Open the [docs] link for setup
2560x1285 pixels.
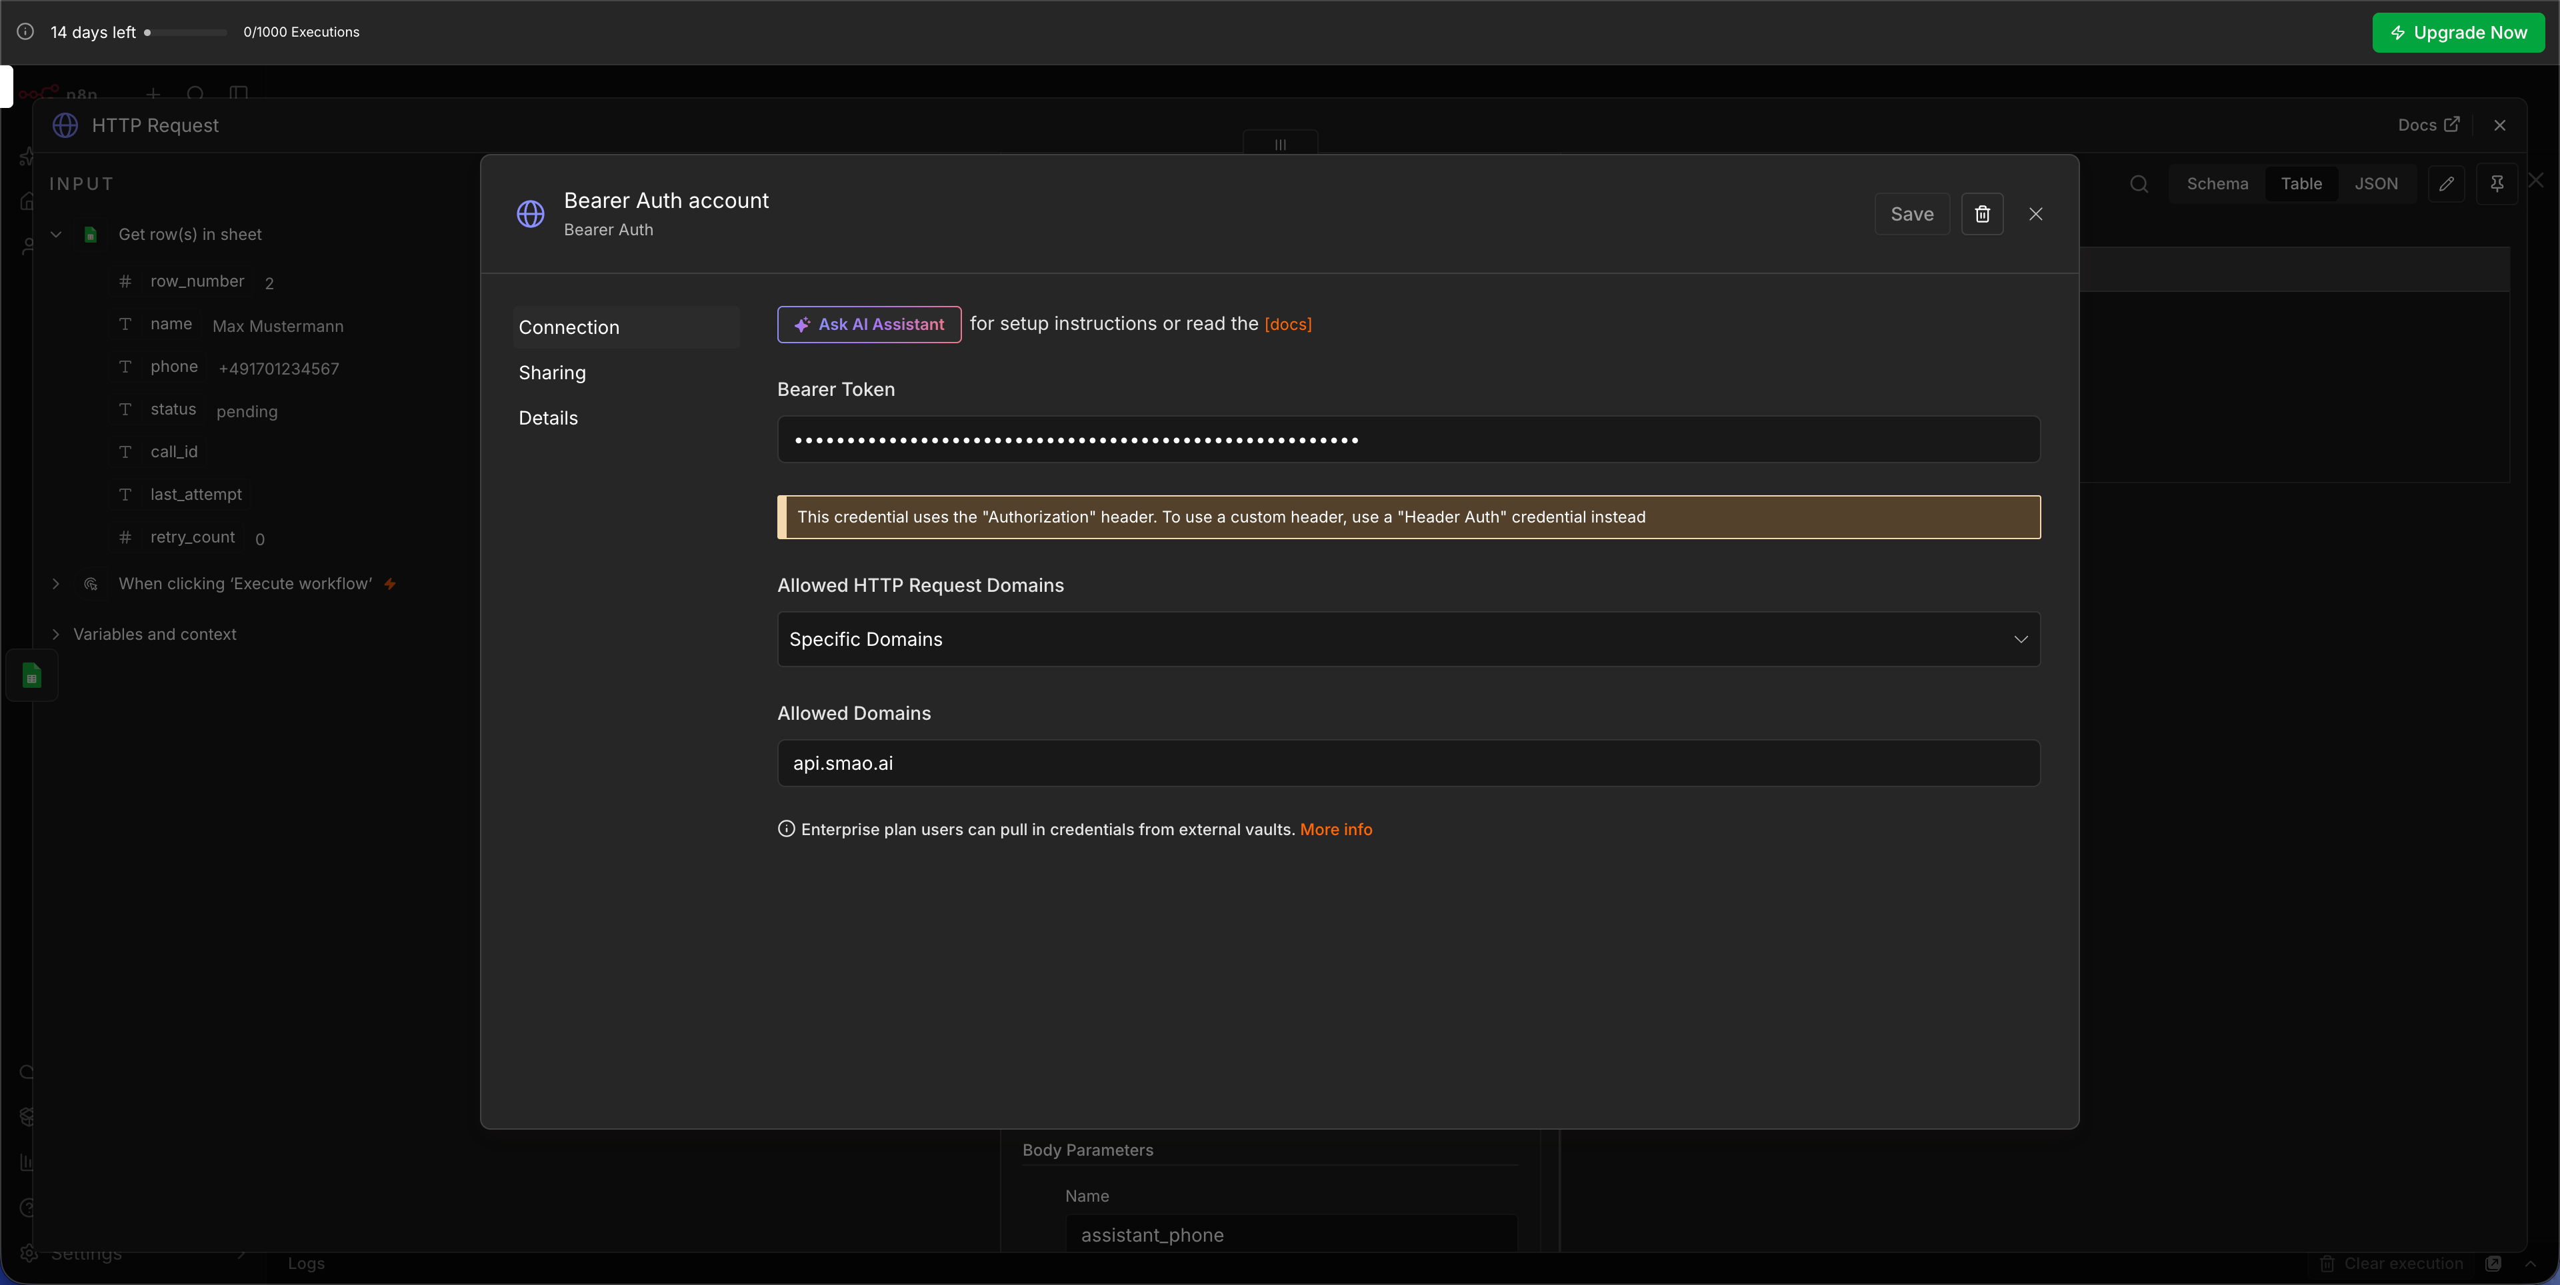(x=1288, y=324)
